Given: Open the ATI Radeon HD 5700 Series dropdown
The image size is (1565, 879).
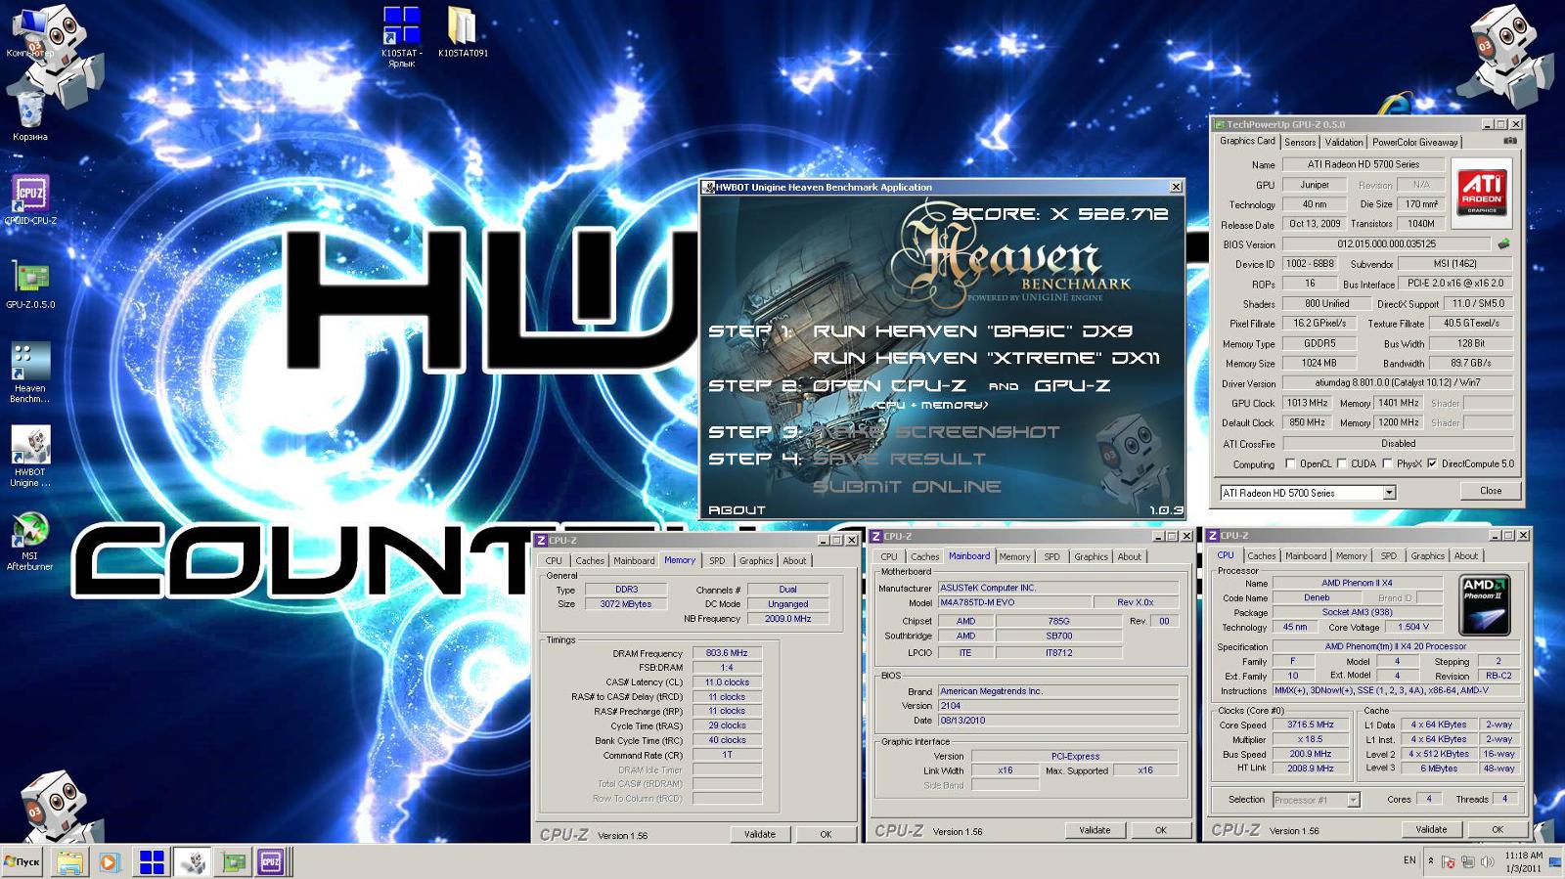Looking at the screenshot, I should click(1389, 493).
